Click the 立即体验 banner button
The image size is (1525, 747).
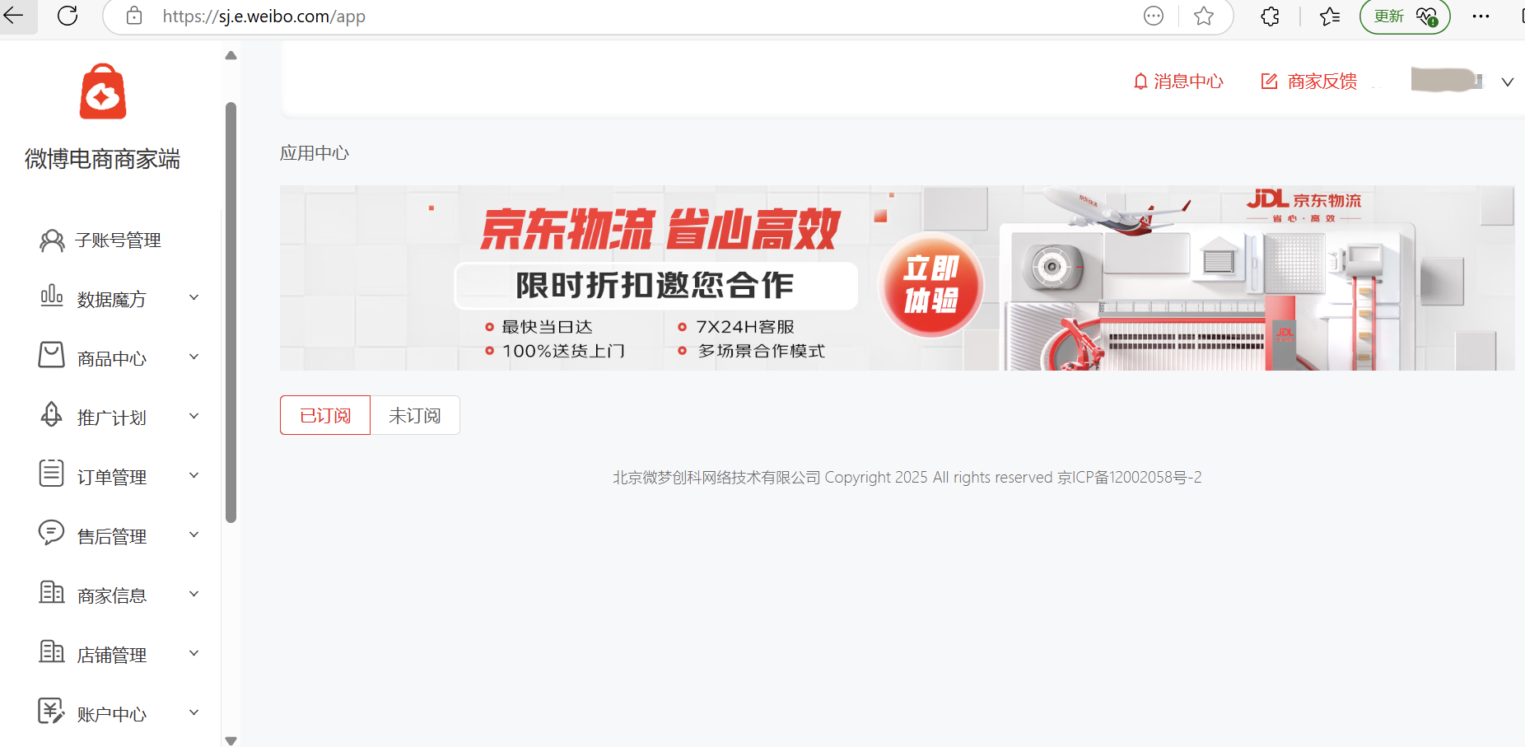[931, 286]
